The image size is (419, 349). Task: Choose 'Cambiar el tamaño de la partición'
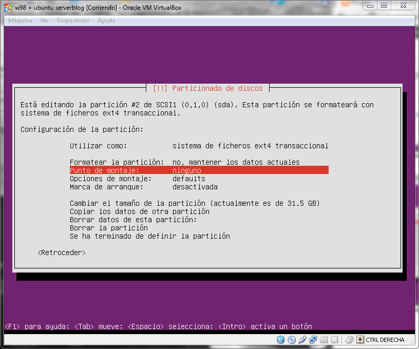tap(195, 203)
